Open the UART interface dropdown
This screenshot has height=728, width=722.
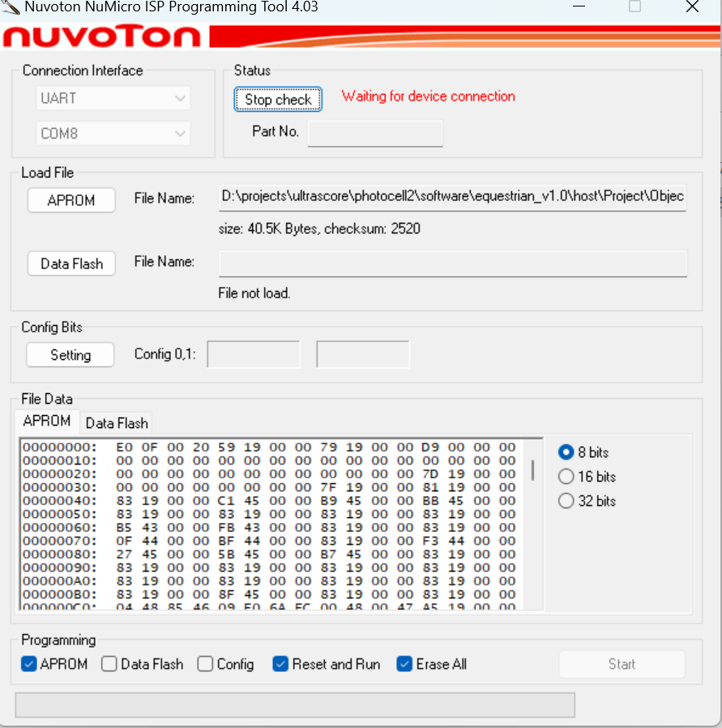click(113, 97)
